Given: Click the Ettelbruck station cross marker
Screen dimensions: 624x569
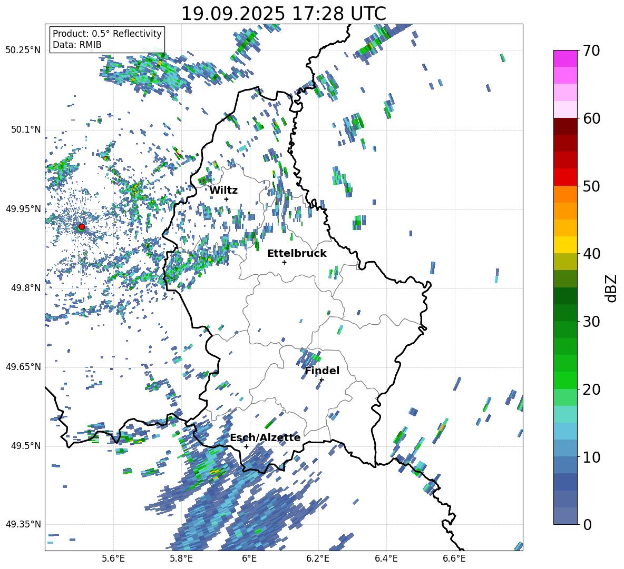Looking at the screenshot, I should [x=284, y=262].
